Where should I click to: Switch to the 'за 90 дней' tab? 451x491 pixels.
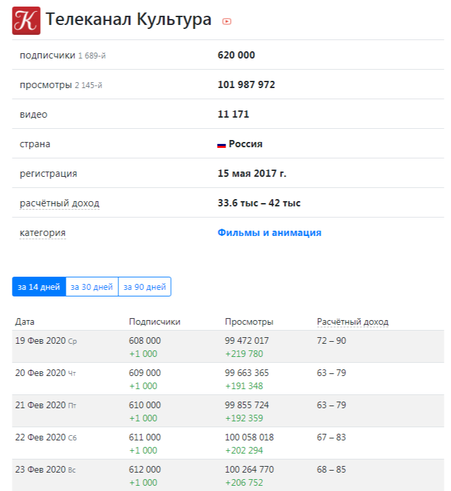pyautogui.click(x=145, y=287)
